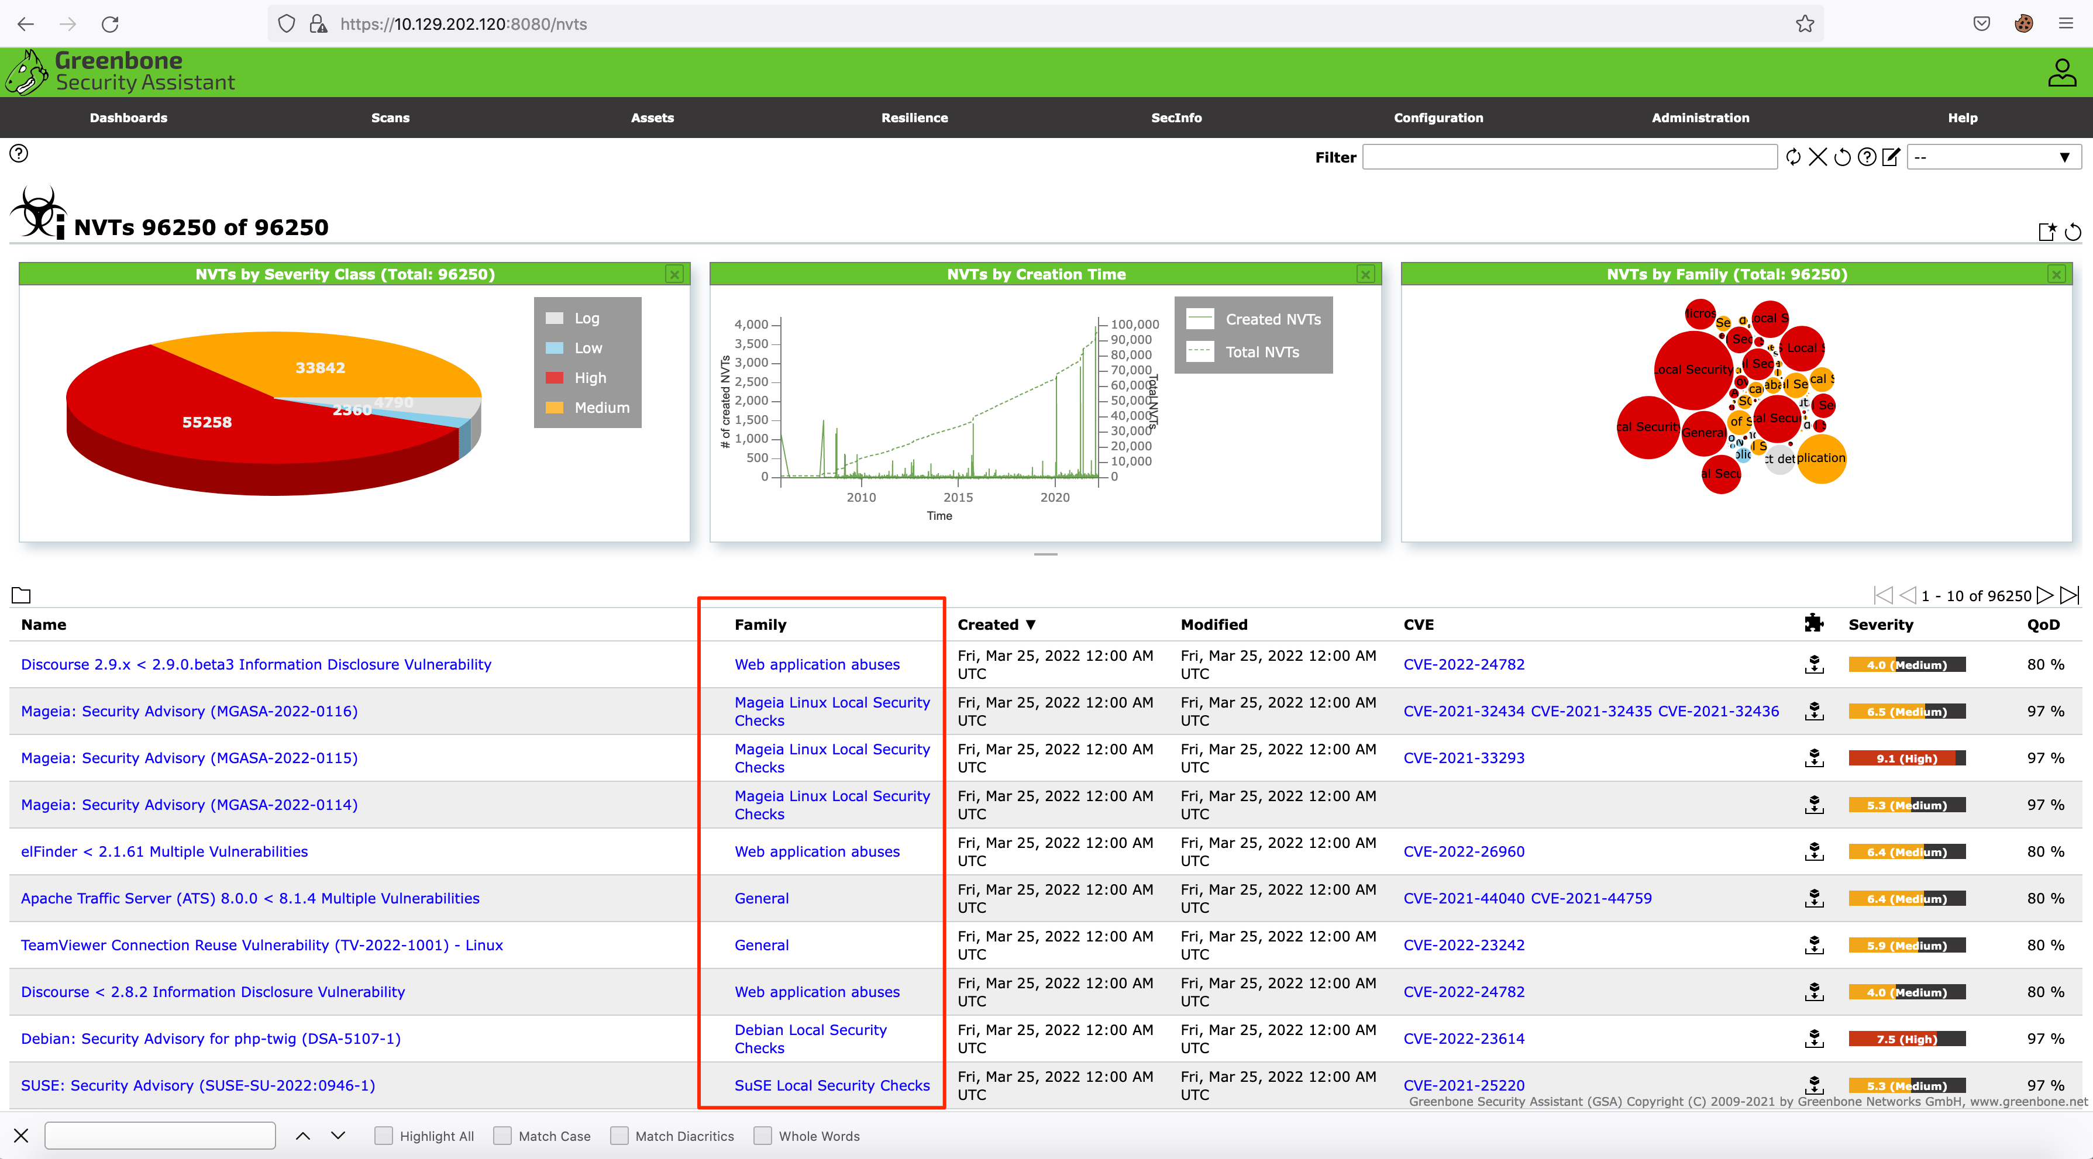Open CVE-2021-33293 link
The width and height of the screenshot is (2093, 1159).
(x=1464, y=758)
